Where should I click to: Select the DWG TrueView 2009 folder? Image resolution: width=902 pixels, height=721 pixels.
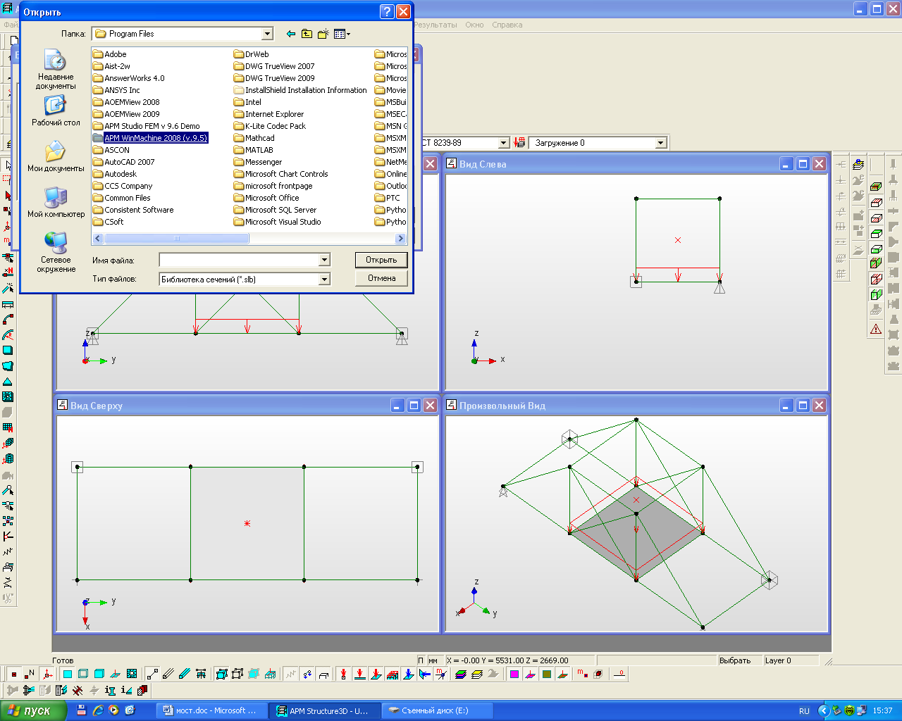[x=274, y=78]
